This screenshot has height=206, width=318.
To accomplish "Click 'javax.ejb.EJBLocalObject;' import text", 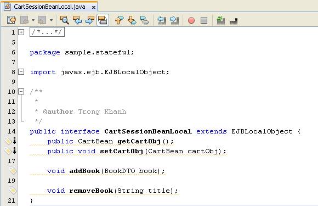I will [115, 72].
